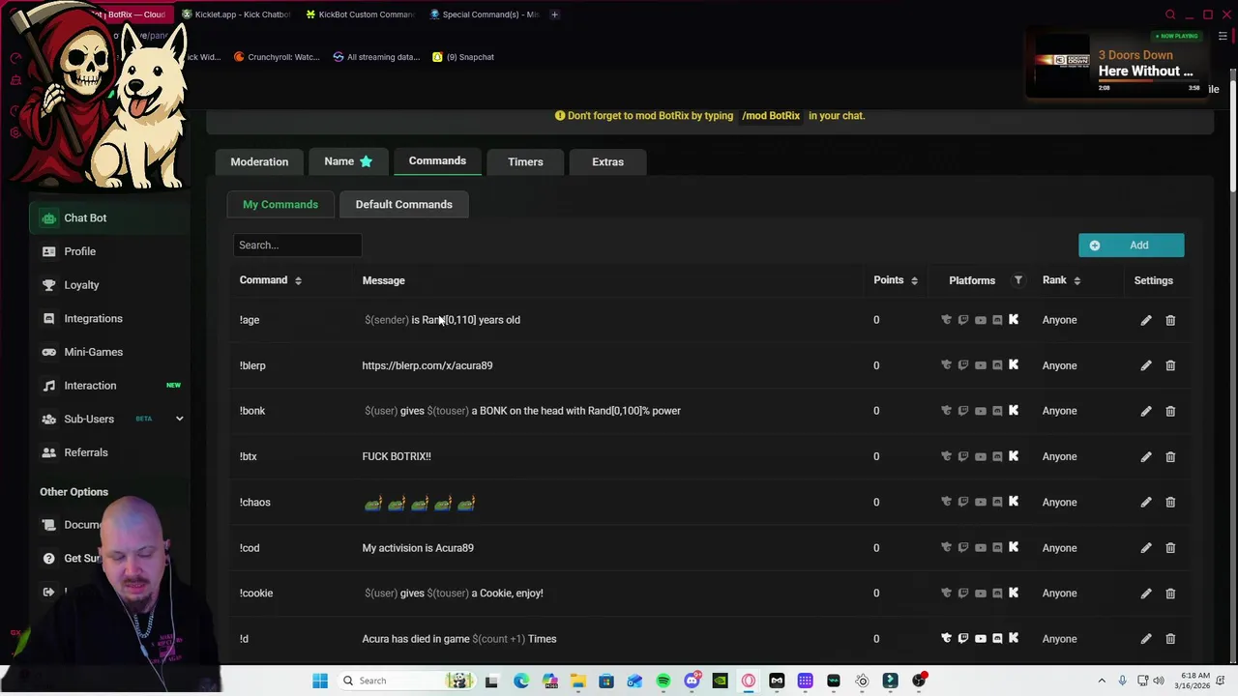Open Discord from the taskbar

click(692, 681)
